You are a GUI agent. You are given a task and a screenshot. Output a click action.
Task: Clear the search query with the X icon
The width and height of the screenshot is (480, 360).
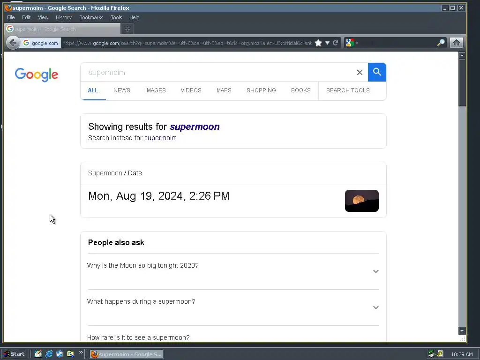click(360, 72)
